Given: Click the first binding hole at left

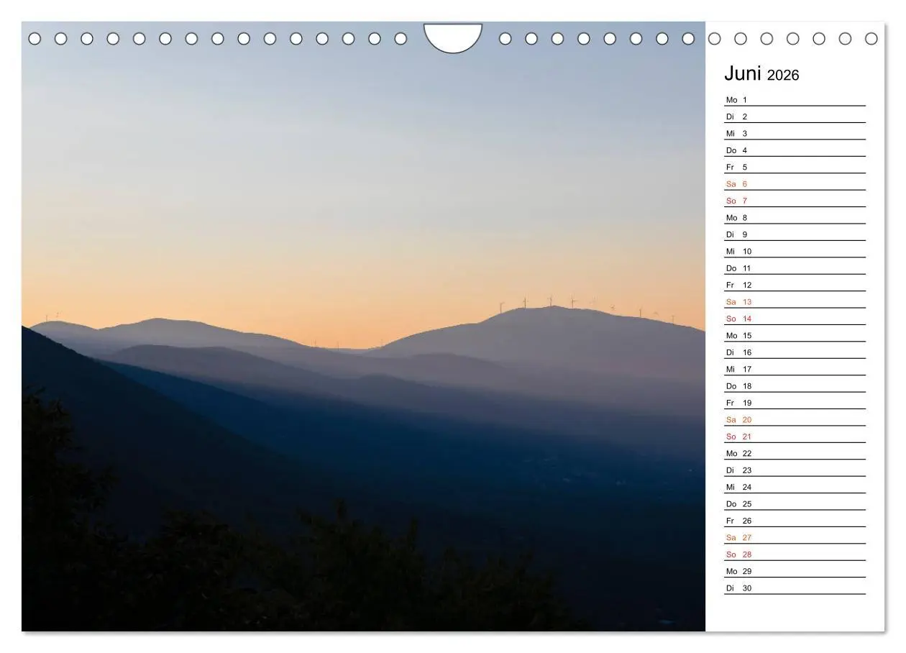Looking at the screenshot, I should [x=35, y=39].
